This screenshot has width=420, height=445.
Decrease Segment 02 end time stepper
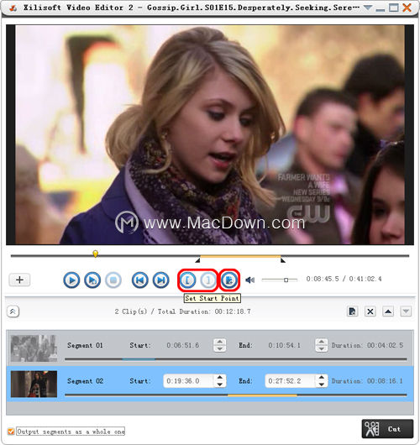[321, 385]
